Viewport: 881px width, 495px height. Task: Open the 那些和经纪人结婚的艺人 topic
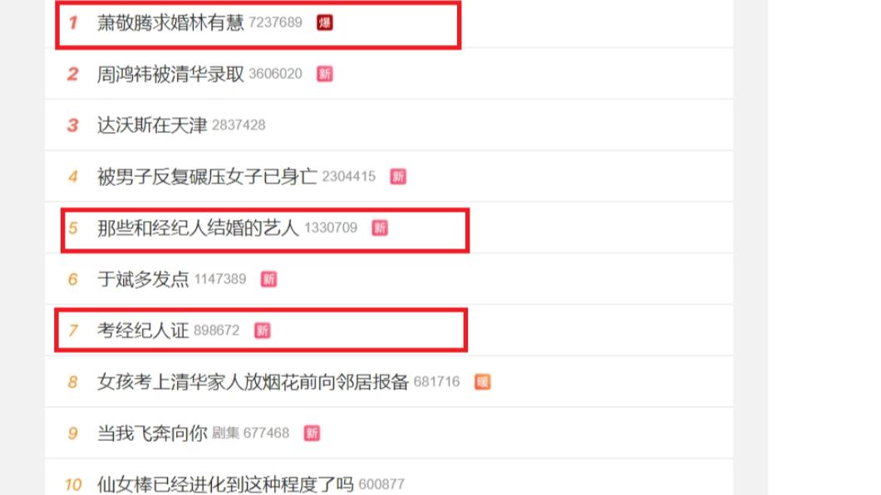coord(198,228)
